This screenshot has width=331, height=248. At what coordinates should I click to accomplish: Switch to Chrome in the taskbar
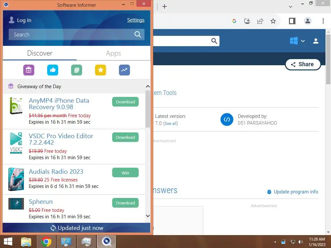46,242
